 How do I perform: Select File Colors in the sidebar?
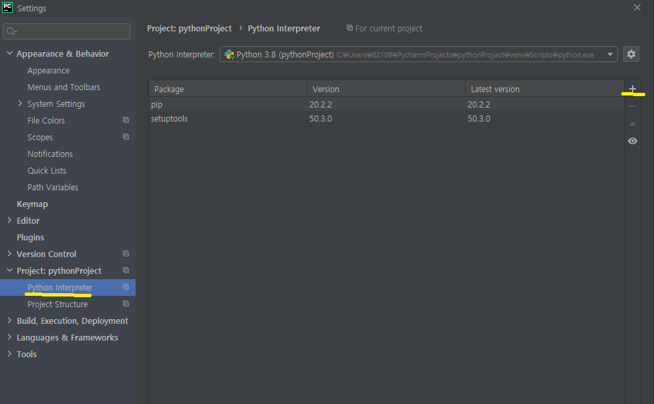click(x=46, y=120)
